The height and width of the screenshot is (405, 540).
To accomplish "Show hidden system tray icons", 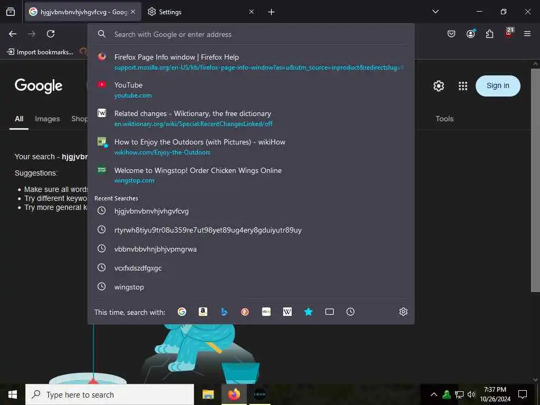I will [434, 394].
